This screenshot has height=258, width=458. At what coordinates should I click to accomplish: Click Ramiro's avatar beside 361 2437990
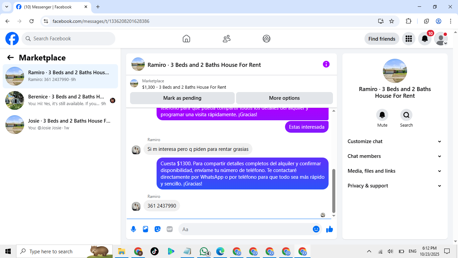point(136,206)
